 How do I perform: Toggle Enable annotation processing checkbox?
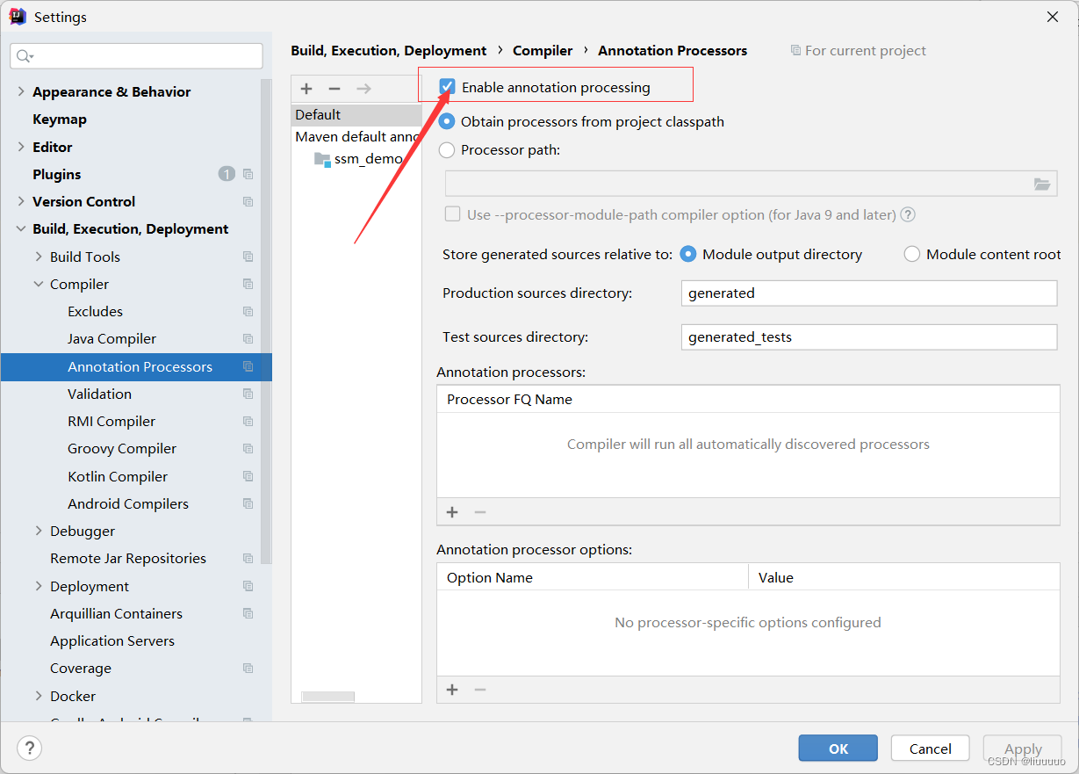click(448, 86)
